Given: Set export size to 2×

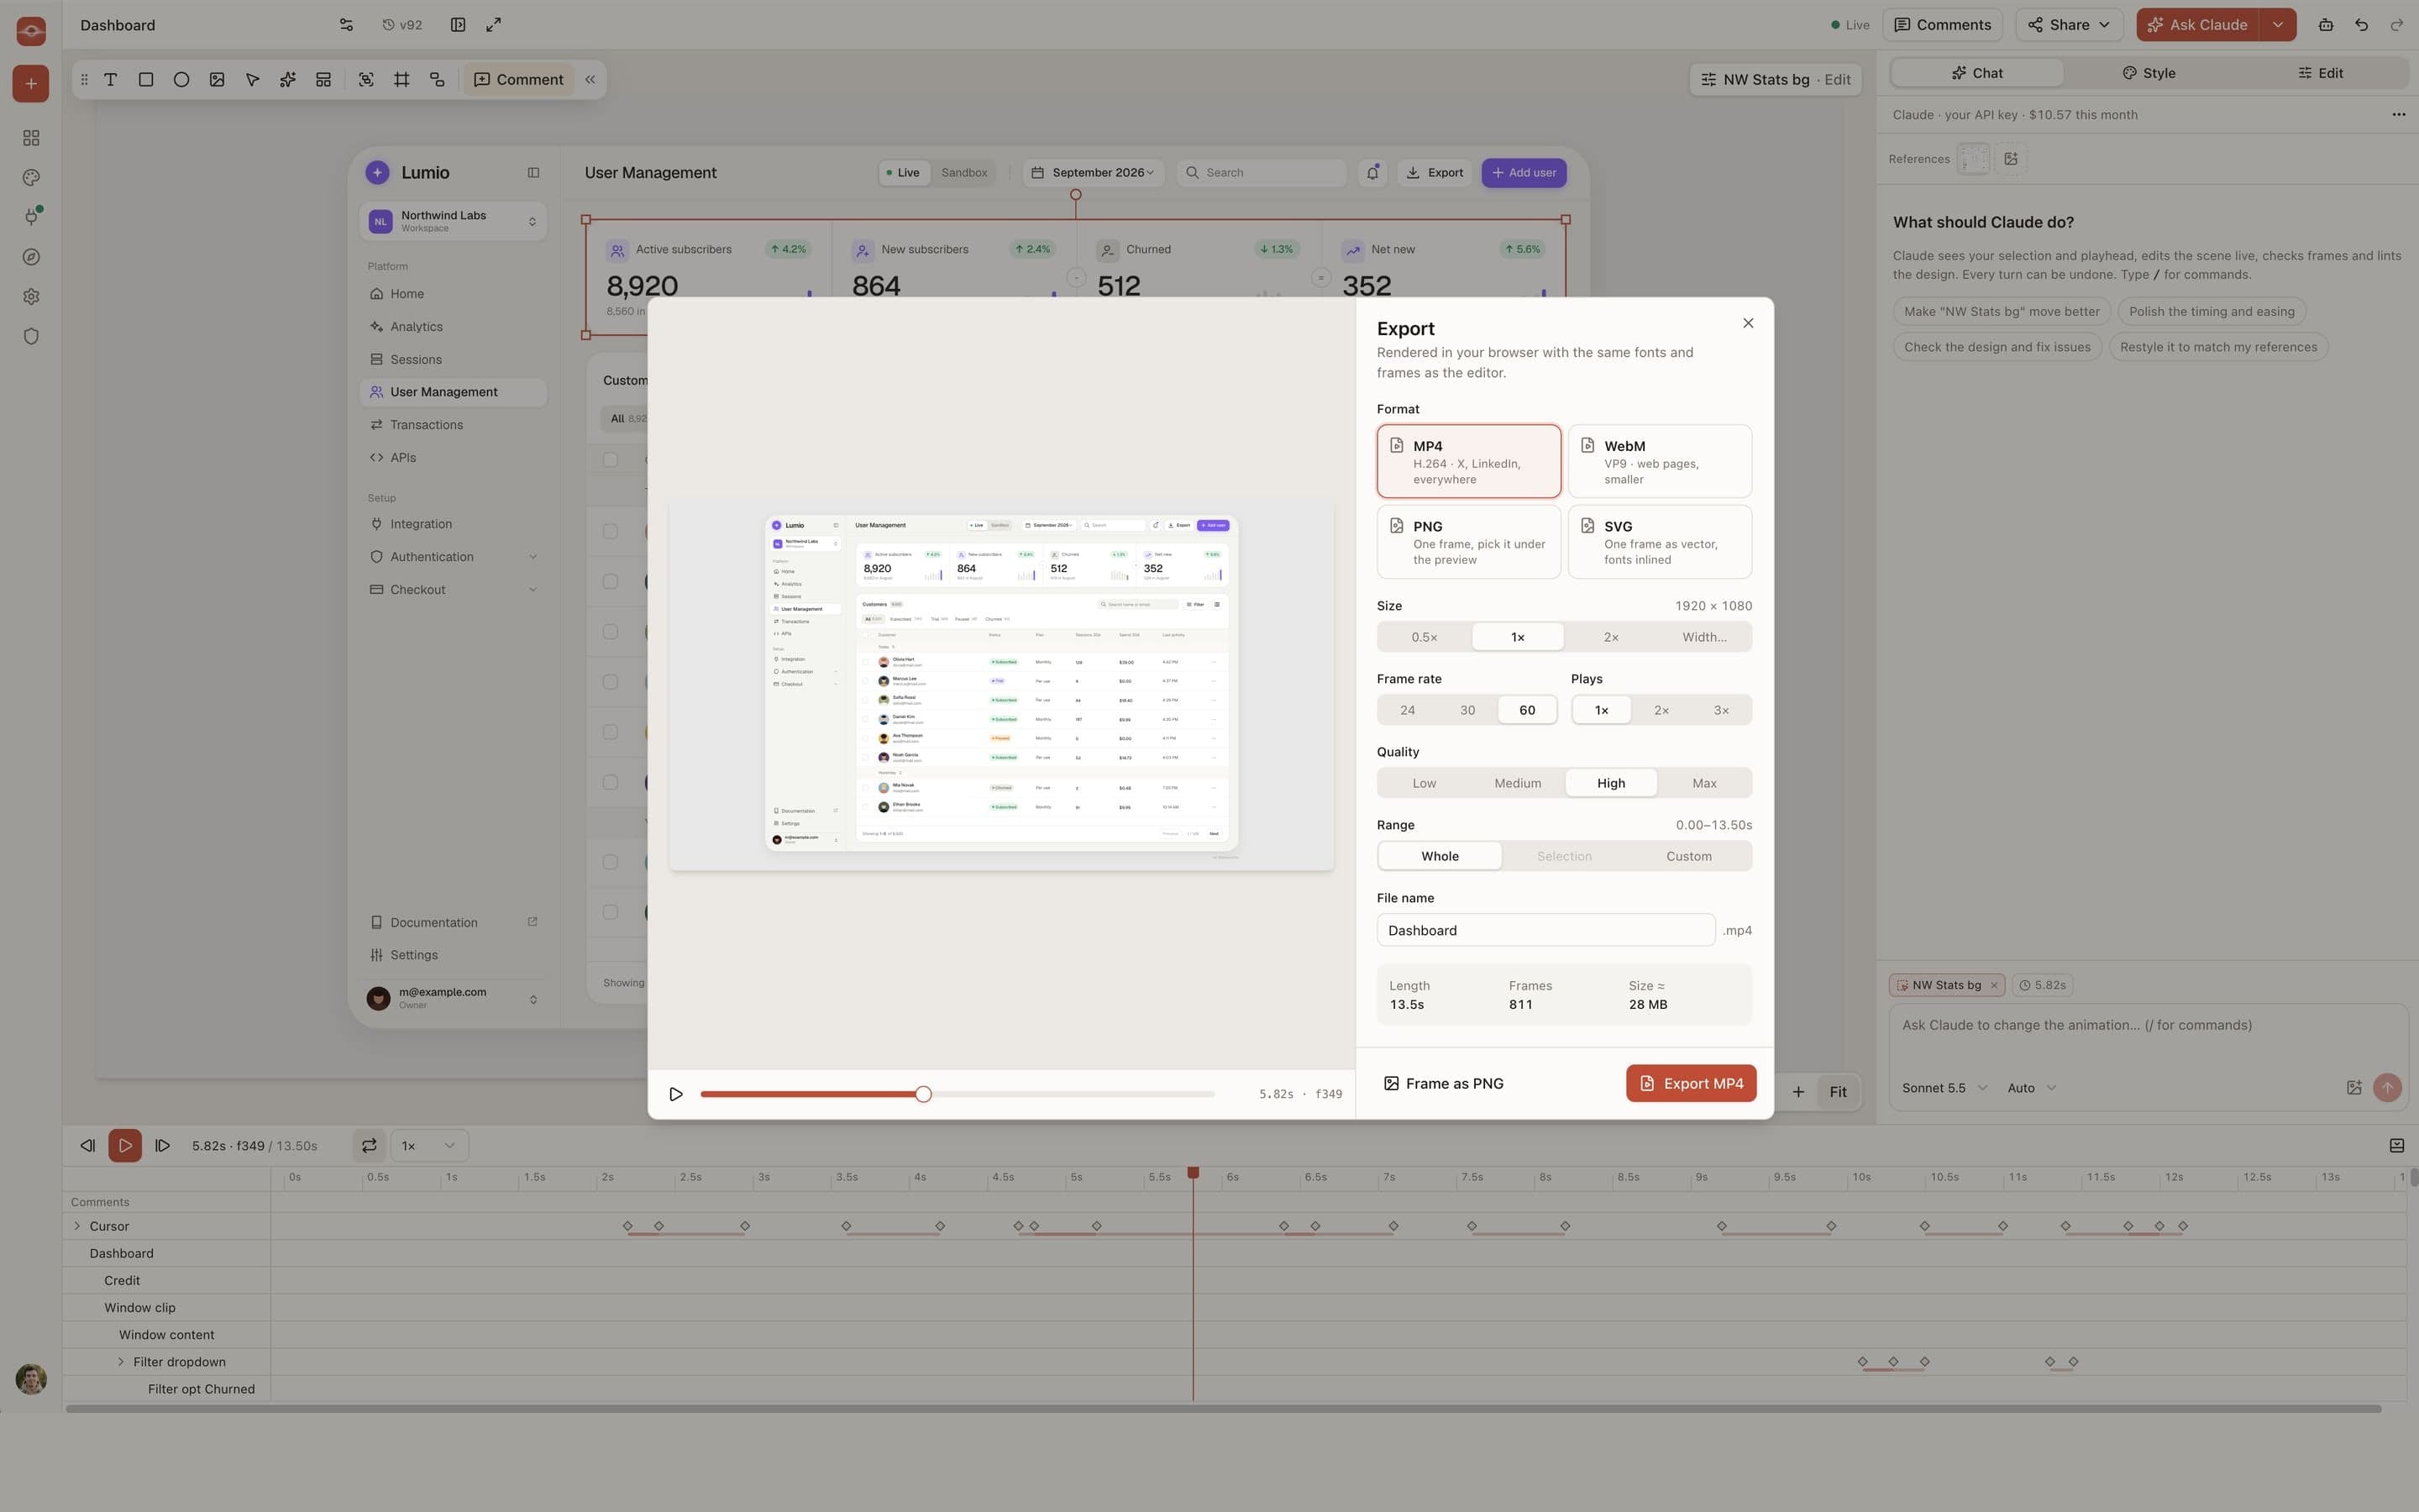Looking at the screenshot, I should pos(1611,637).
